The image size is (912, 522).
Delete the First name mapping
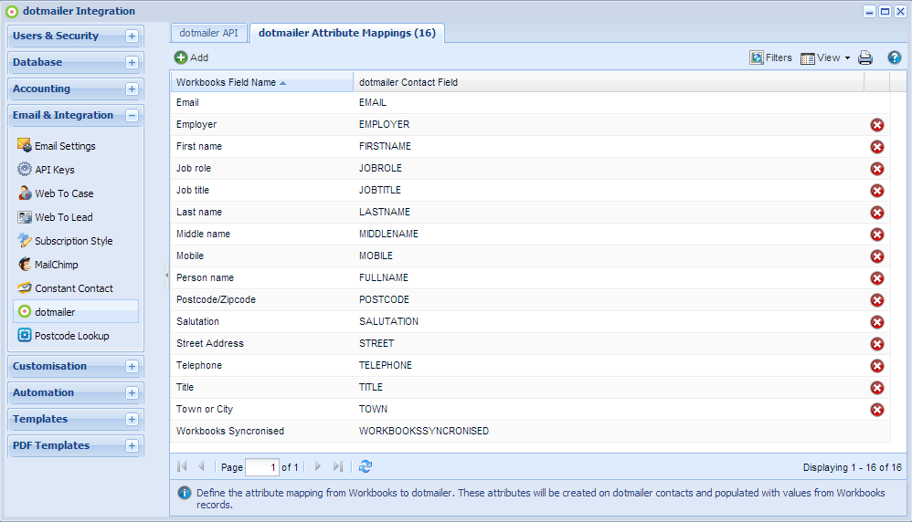(x=877, y=147)
